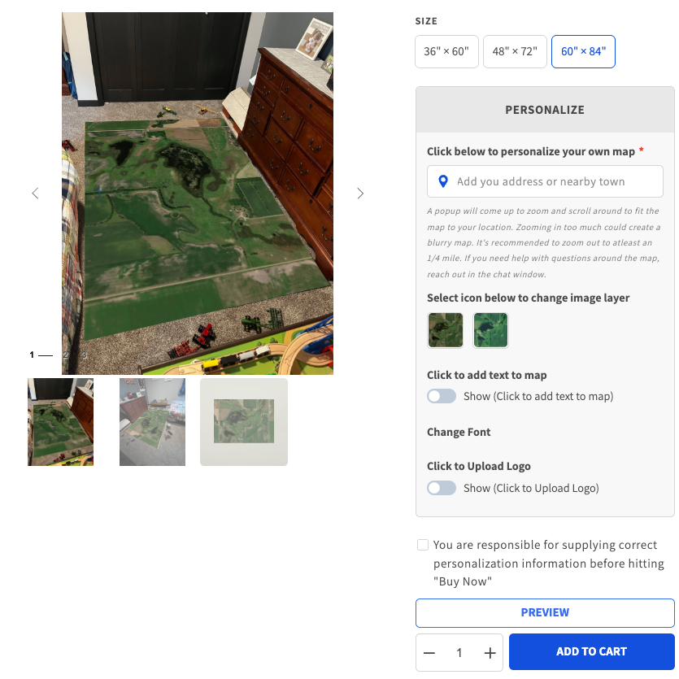Viewport: 679px width, 679px height.
Task: Select the satellite imagery layer icon
Action: click(445, 330)
